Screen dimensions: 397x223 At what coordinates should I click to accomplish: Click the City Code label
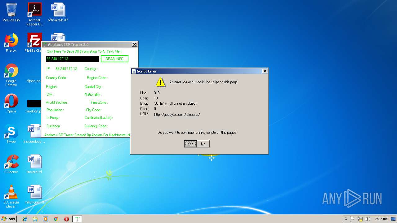(x=94, y=110)
